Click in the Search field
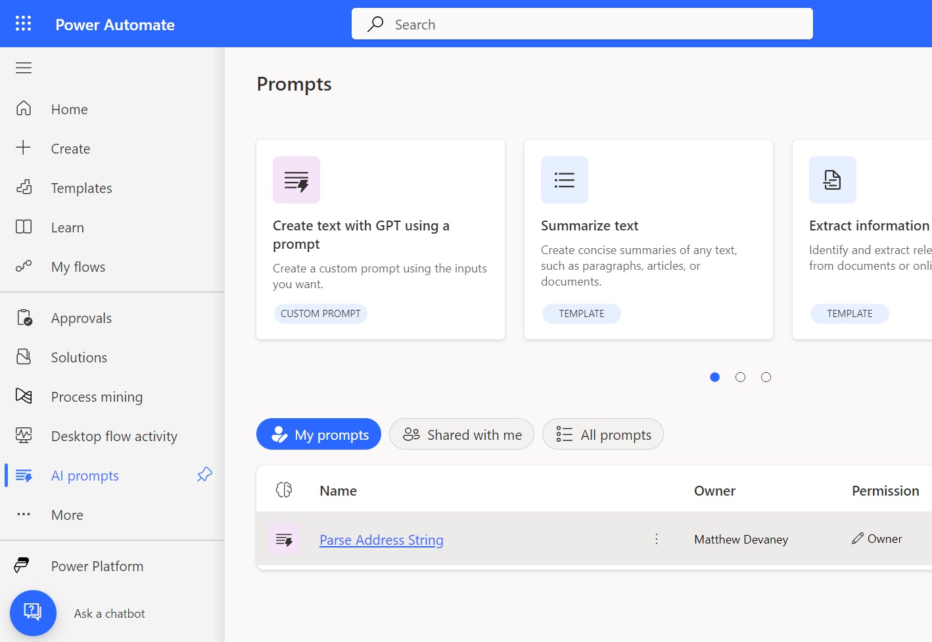 coord(582,24)
